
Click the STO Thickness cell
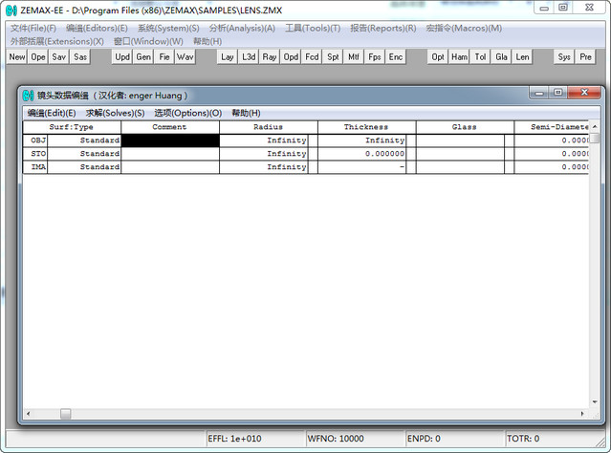[x=362, y=153]
